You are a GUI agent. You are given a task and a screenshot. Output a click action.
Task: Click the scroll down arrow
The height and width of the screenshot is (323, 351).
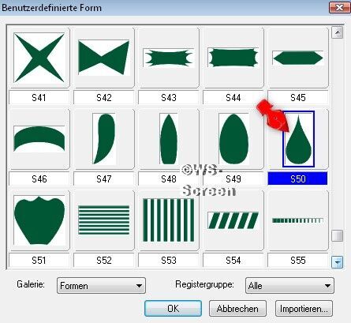pyautogui.click(x=337, y=262)
